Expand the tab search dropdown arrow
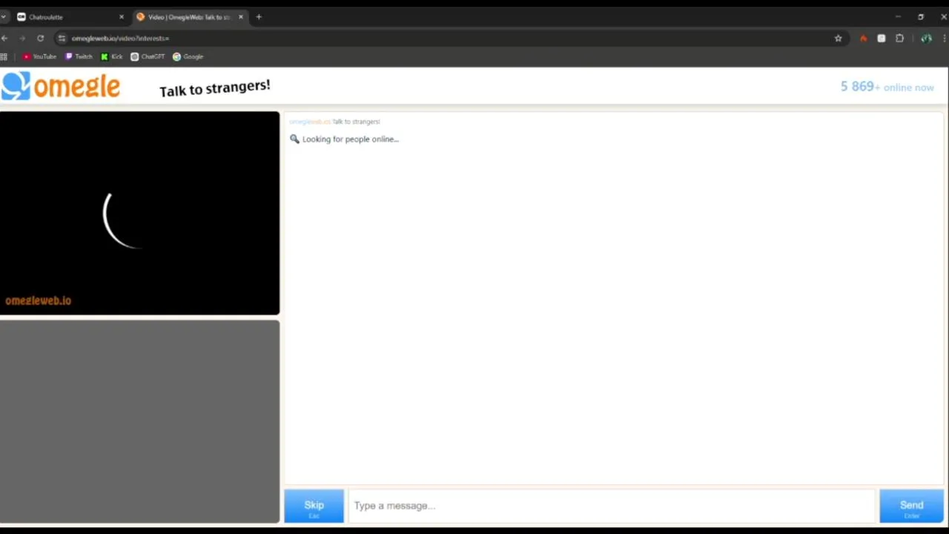Screen dimensions: 949x534 pyautogui.click(x=4, y=16)
